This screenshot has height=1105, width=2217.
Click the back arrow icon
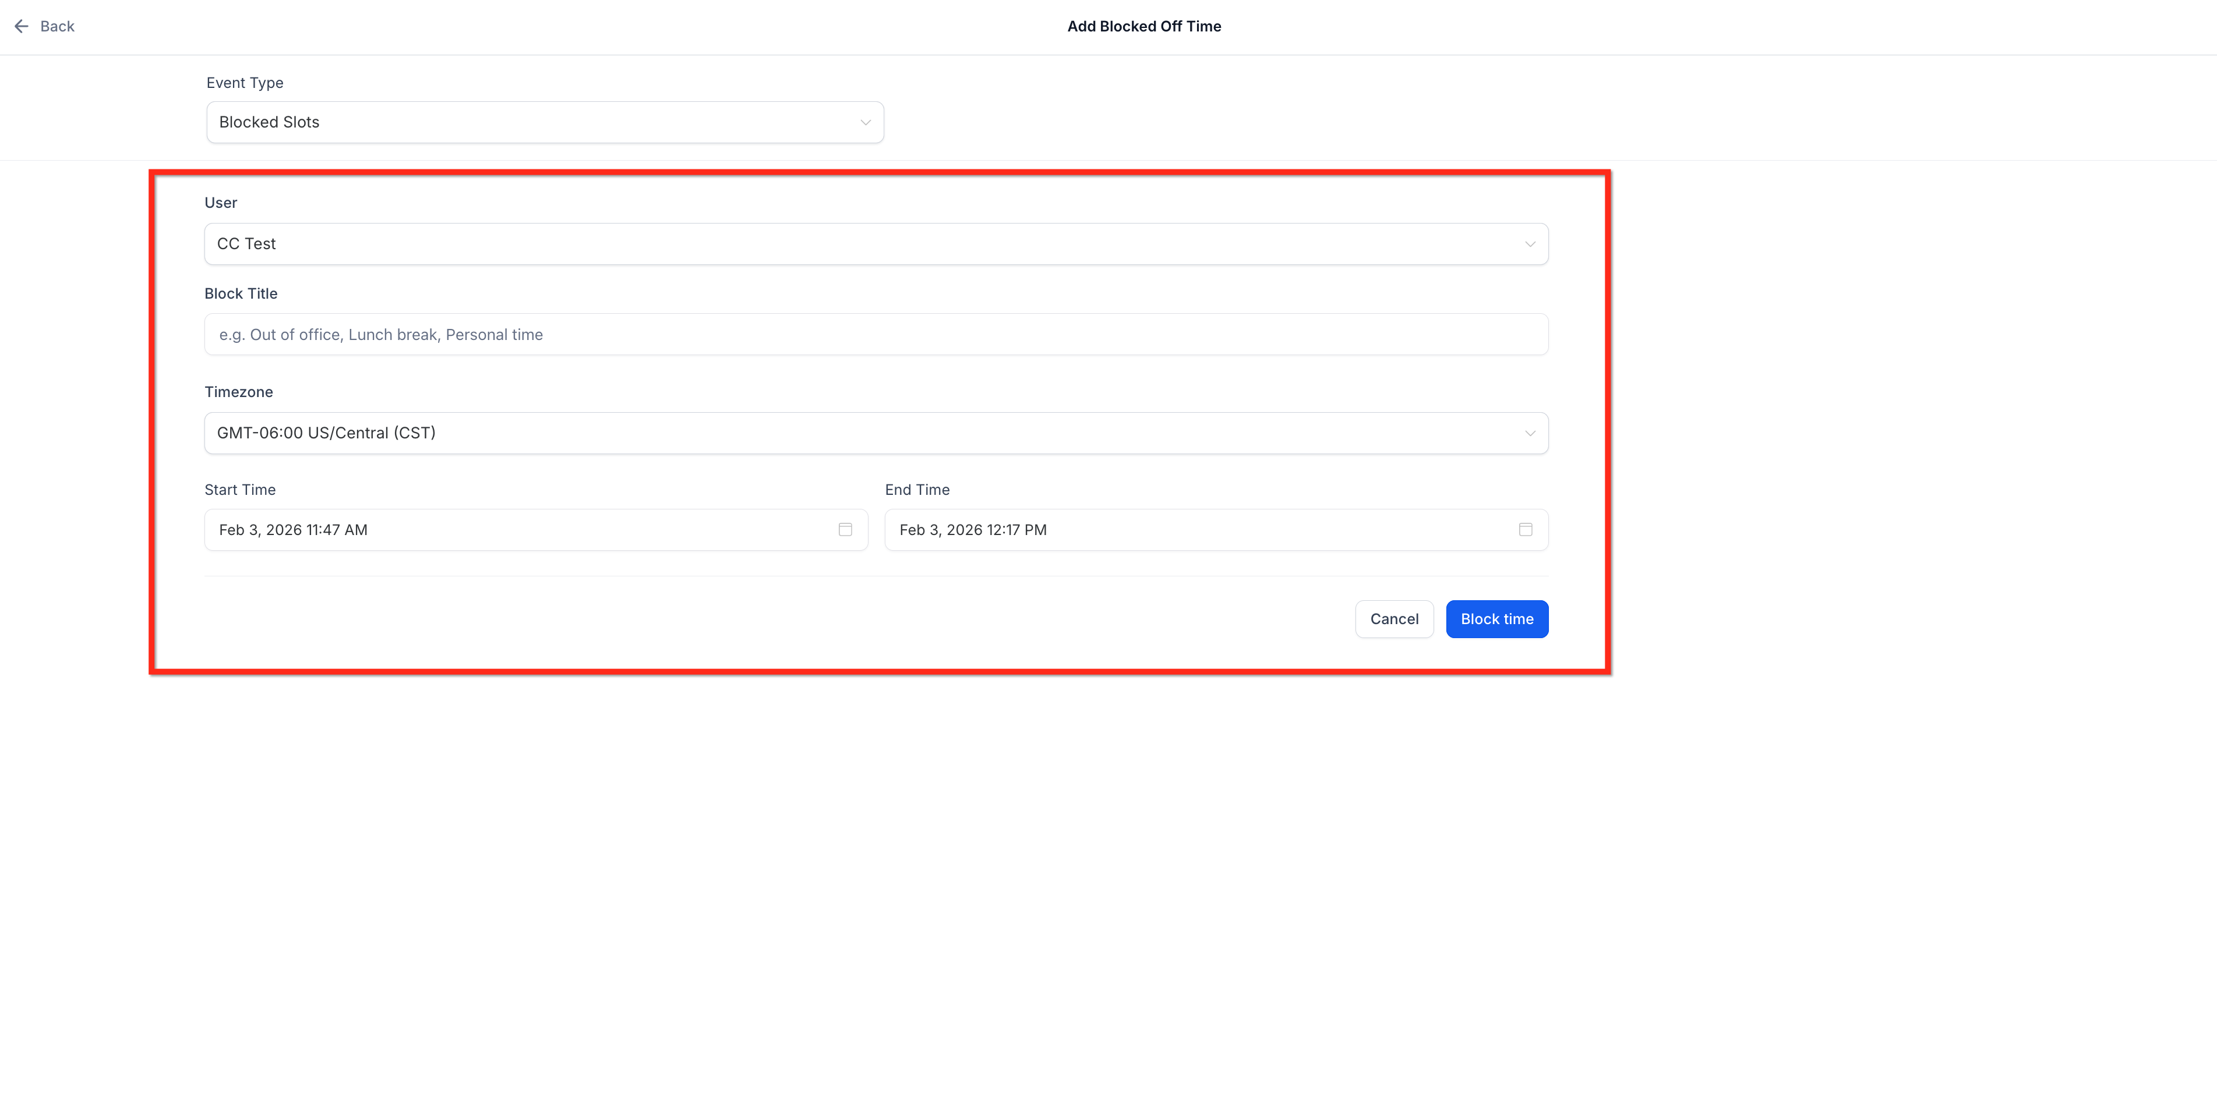pos(22,27)
